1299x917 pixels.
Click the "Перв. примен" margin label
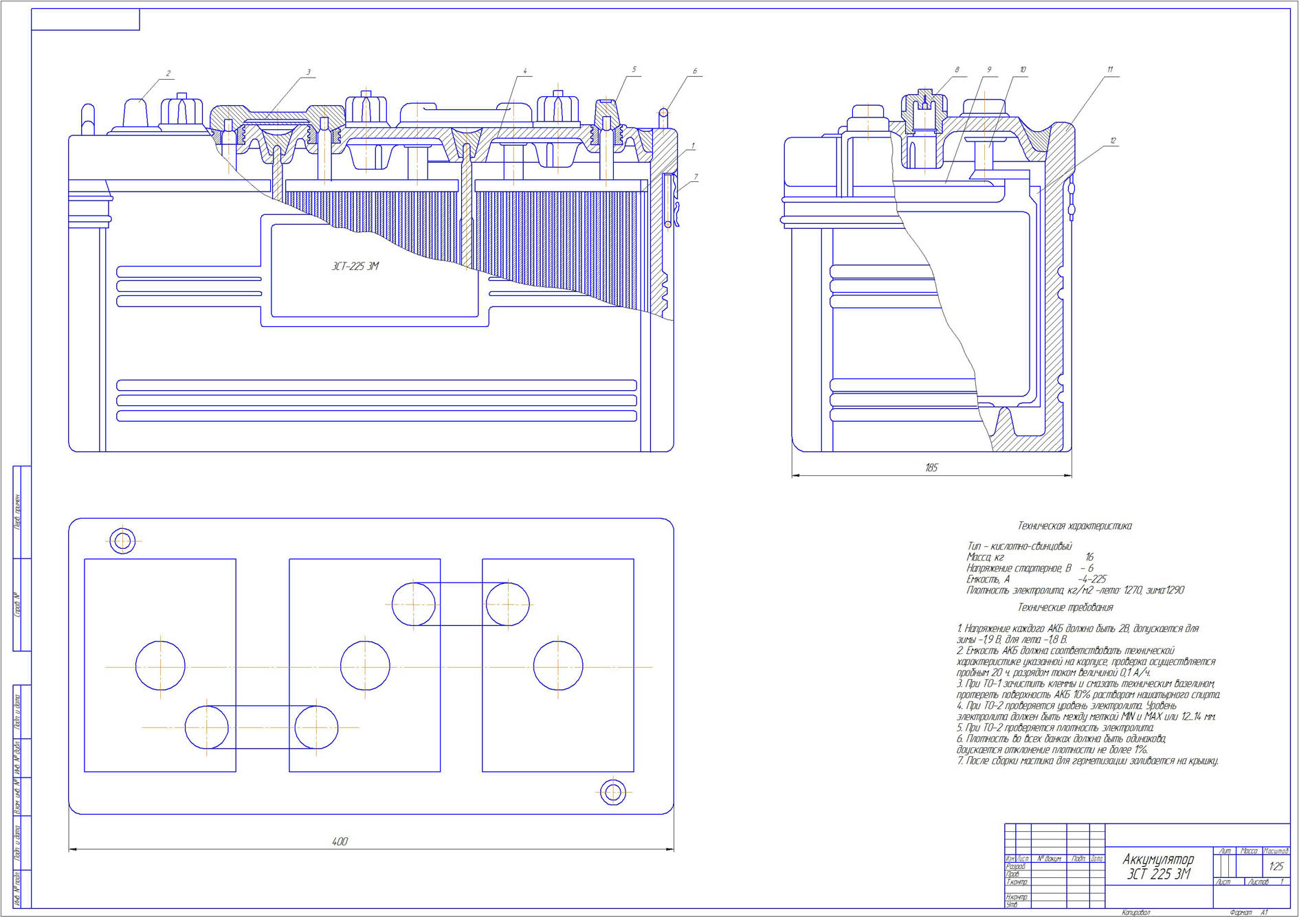tap(18, 512)
